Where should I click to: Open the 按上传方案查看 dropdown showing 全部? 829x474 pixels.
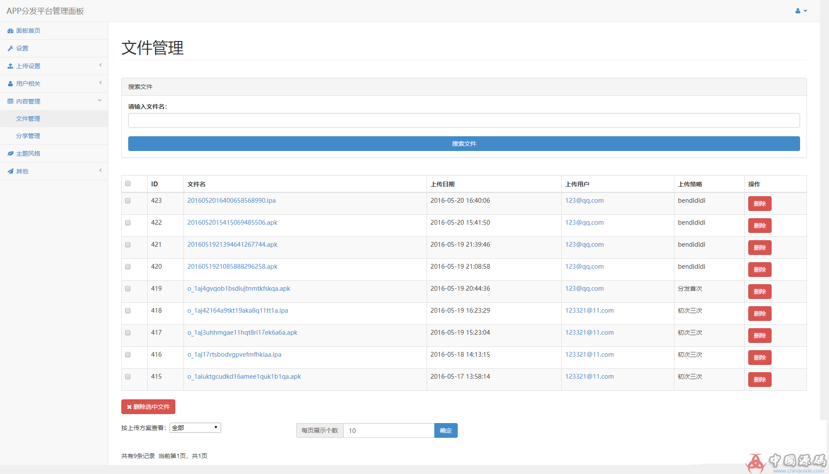coord(195,427)
